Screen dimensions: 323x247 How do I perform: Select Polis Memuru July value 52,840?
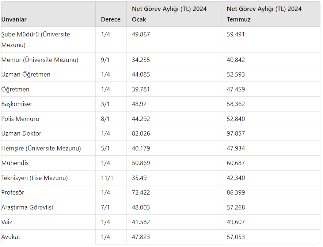click(x=236, y=119)
